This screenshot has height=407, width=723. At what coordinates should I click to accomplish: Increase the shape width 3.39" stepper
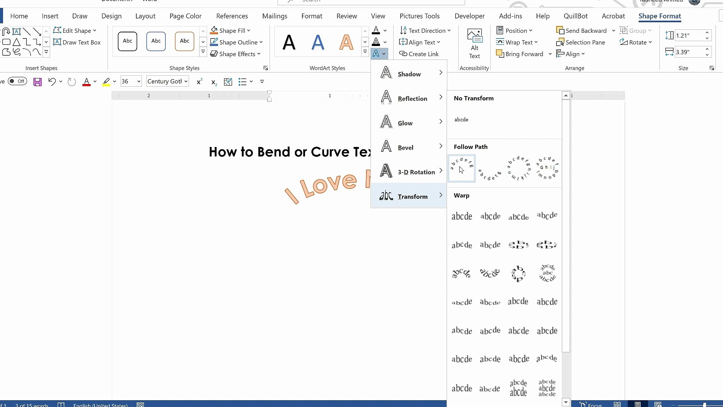coord(707,49)
